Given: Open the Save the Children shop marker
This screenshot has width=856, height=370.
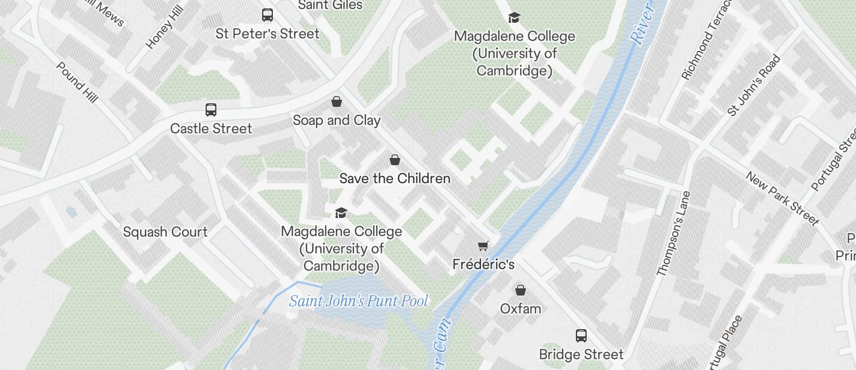Looking at the screenshot, I should pyautogui.click(x=395, y=160).
